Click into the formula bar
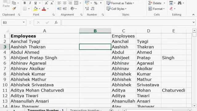 pos(127,23)
